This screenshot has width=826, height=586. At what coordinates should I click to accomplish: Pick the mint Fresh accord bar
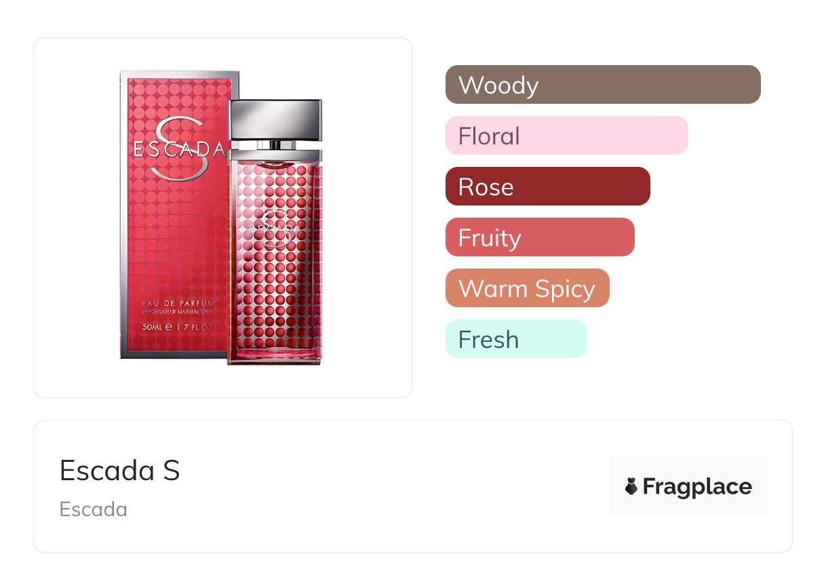pos(515,339)
